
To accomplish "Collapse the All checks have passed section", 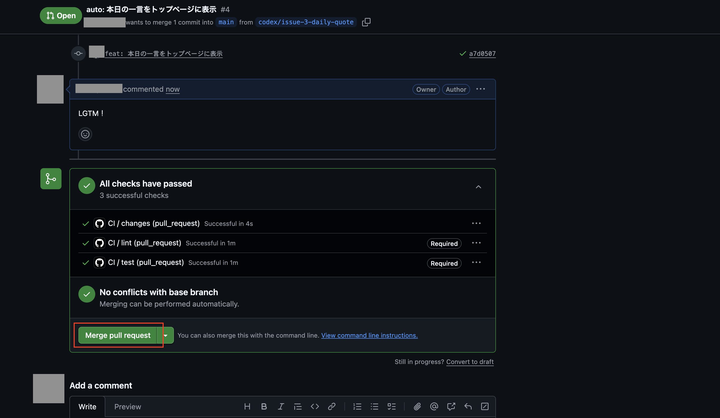I will [478, 187].
